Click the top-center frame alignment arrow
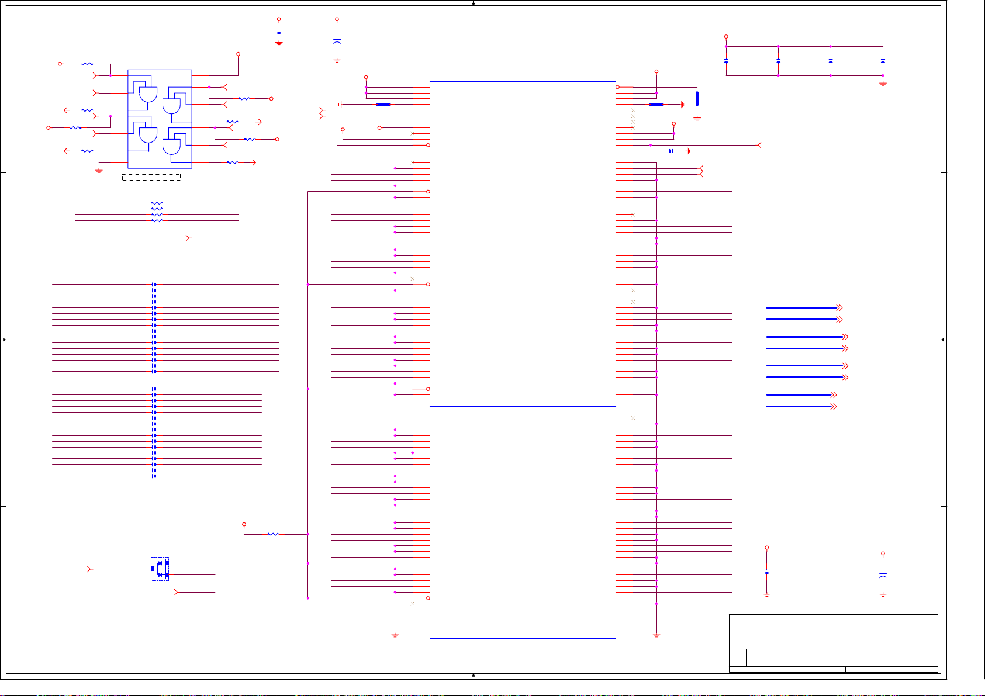 pyautogui.click(x=474, y=4)
